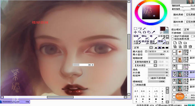The height and width of the screenshot is (106, 195).
Task: Select the lasso selection tool
Action: pyautogui.click(x=140, y=29)
